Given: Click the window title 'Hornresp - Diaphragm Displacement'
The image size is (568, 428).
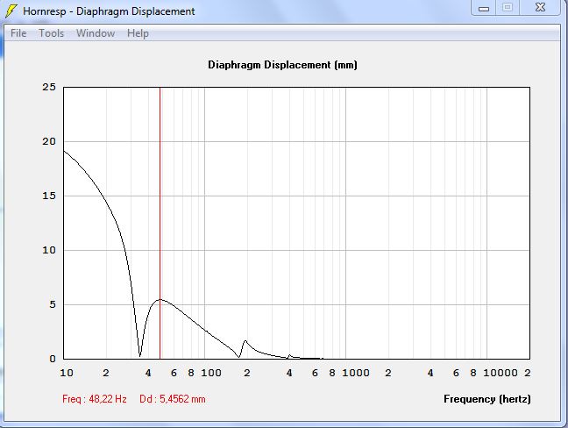Looking at the screenshot, I should coord(109,11).
